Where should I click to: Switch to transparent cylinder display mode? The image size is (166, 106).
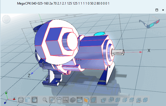point(27,100)
